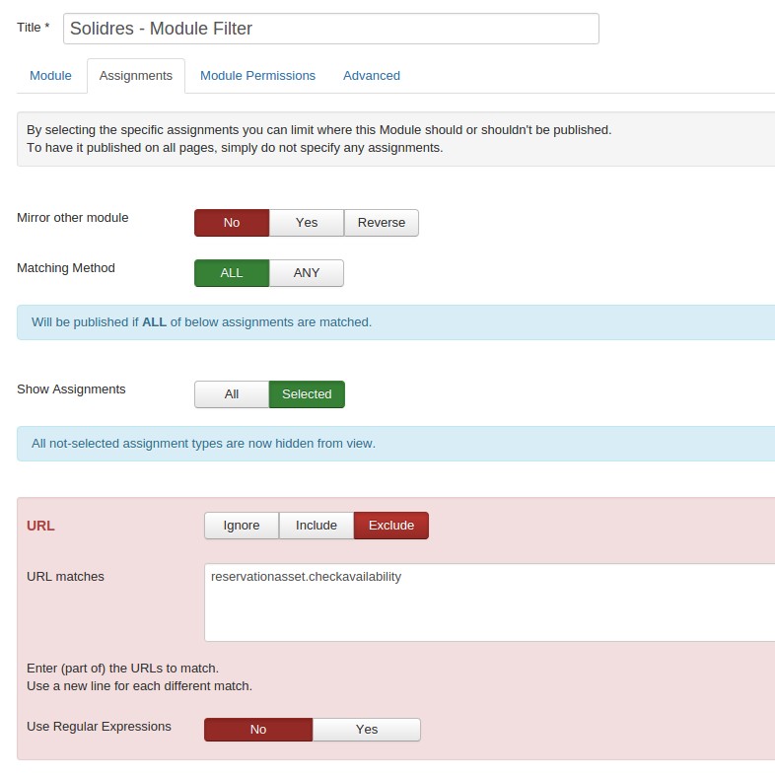Click the Title text field
775x777 pixels.
(330, 29)
